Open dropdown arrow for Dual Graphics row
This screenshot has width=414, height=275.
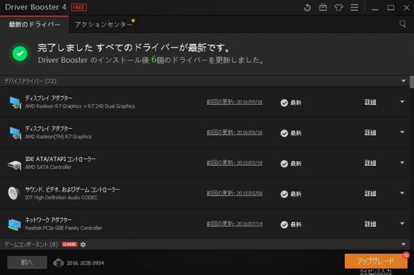402,102
